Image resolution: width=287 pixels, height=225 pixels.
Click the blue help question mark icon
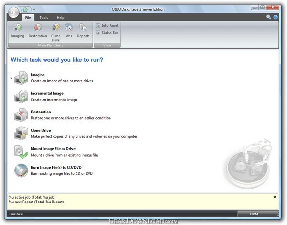276,17
